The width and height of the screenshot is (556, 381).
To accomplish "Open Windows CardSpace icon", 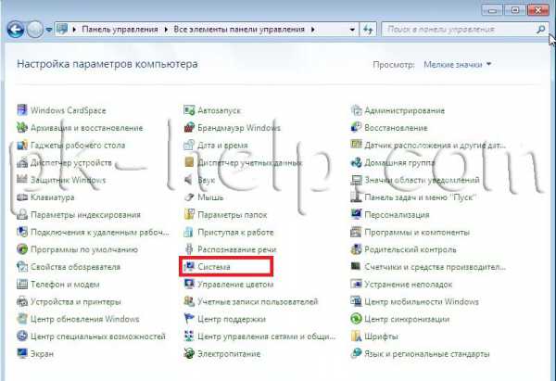I will pyautogui.click(x=22, y=110).
